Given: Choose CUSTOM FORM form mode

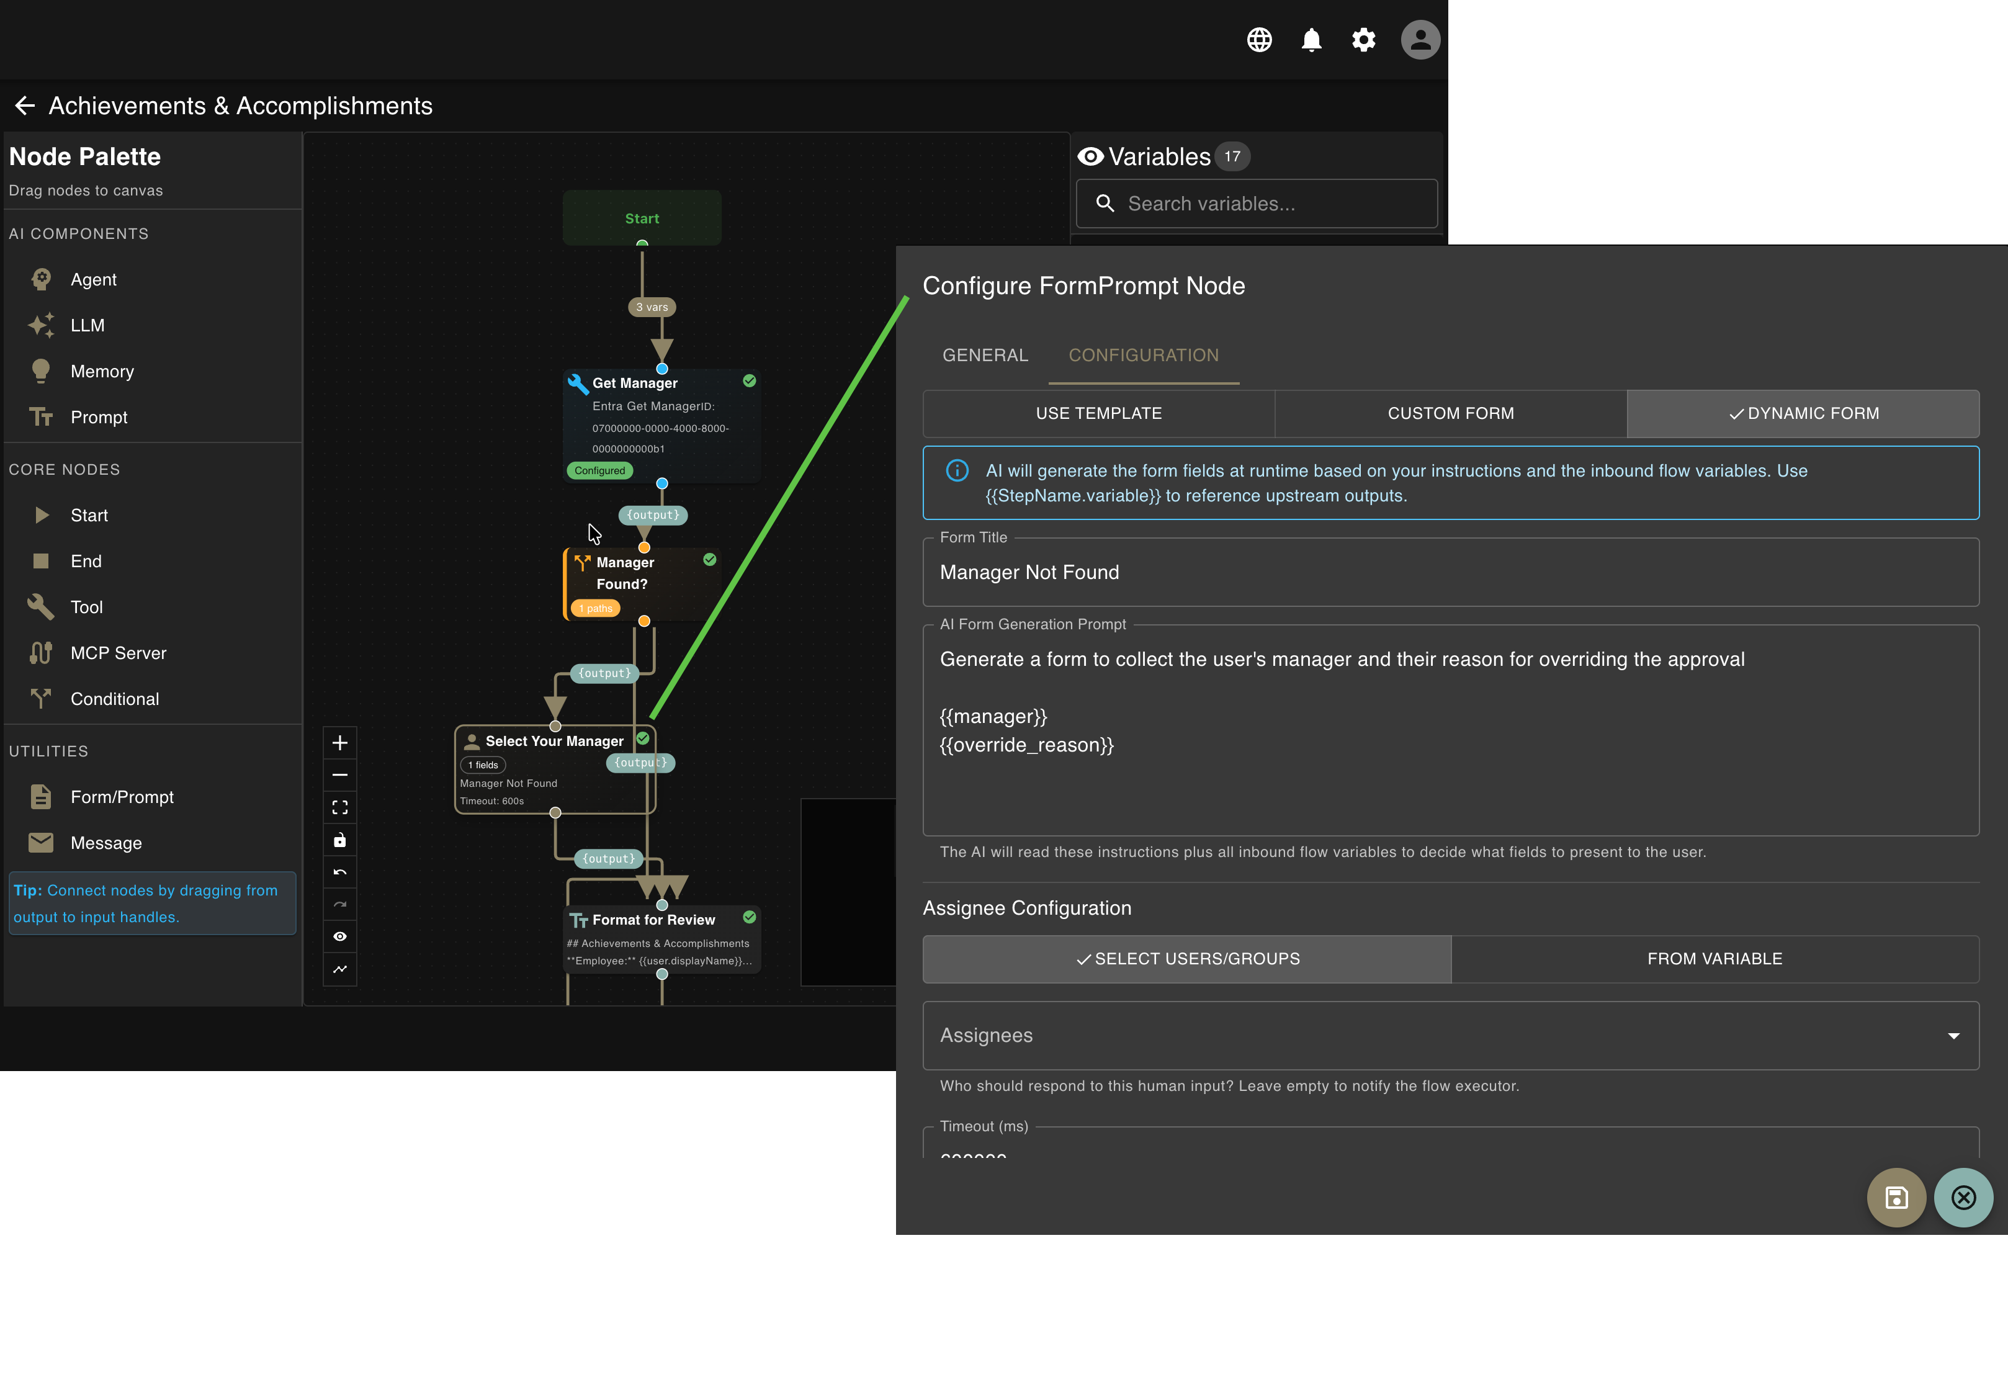Looking at the screenshot, I should pos(1450,413).
